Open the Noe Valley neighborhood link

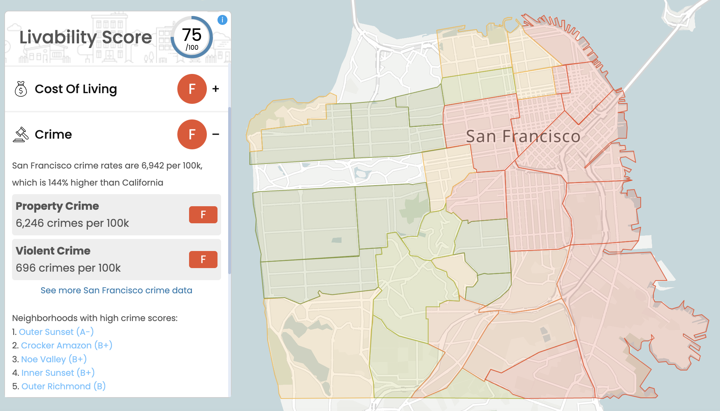click(x=54, y=359)
